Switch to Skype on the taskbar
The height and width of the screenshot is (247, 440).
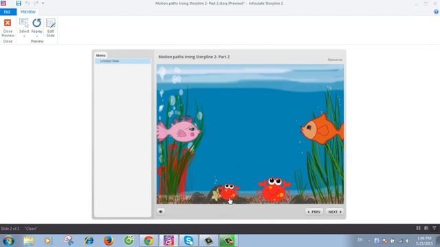tap(188, 241)
